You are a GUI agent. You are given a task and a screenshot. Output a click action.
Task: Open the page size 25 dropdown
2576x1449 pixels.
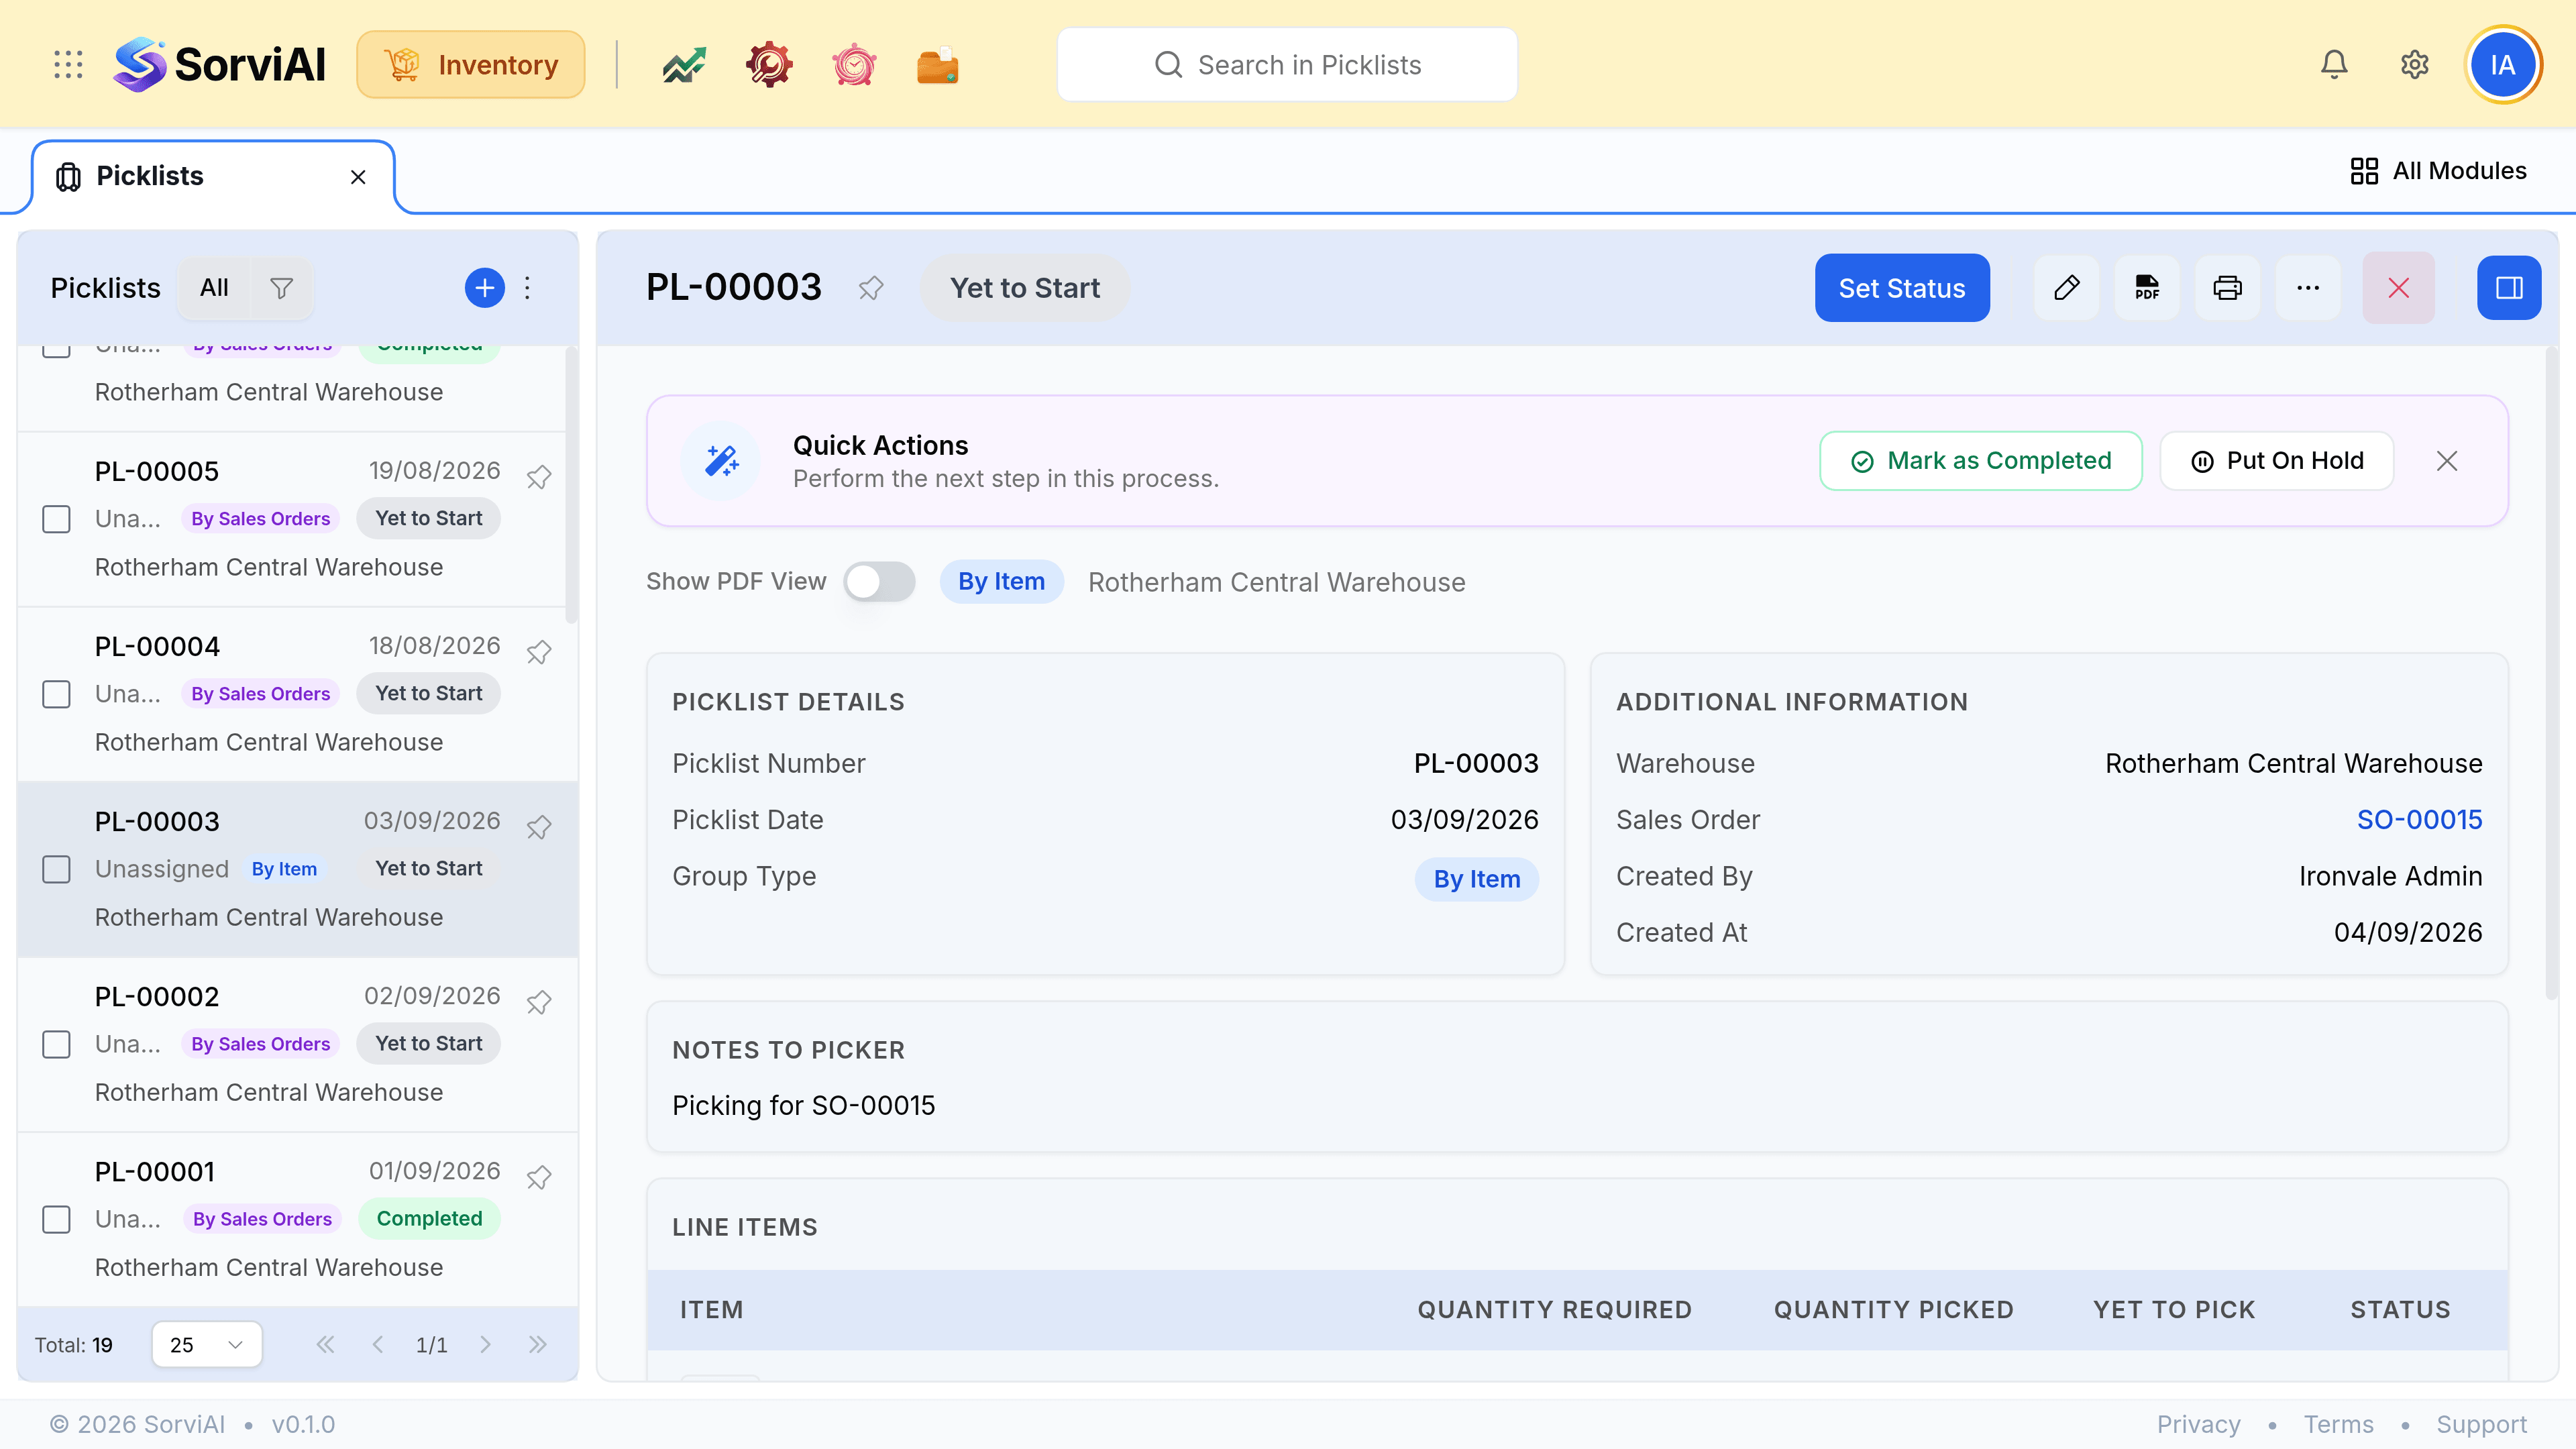coord(207,1344)
